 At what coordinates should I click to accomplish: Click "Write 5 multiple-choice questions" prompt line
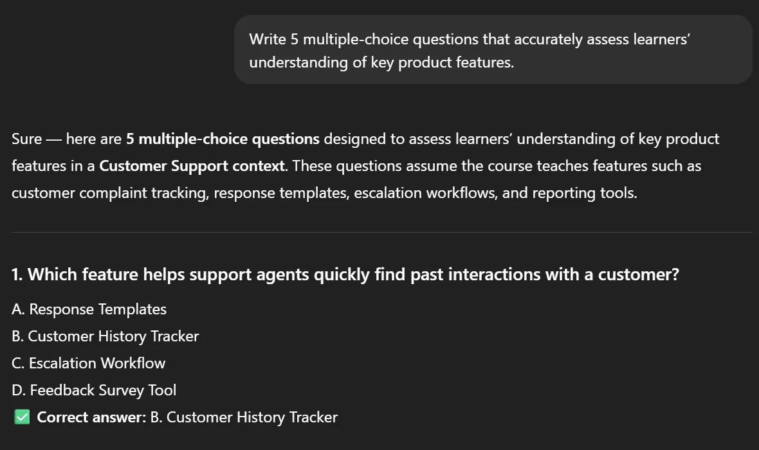click(329, 39)
